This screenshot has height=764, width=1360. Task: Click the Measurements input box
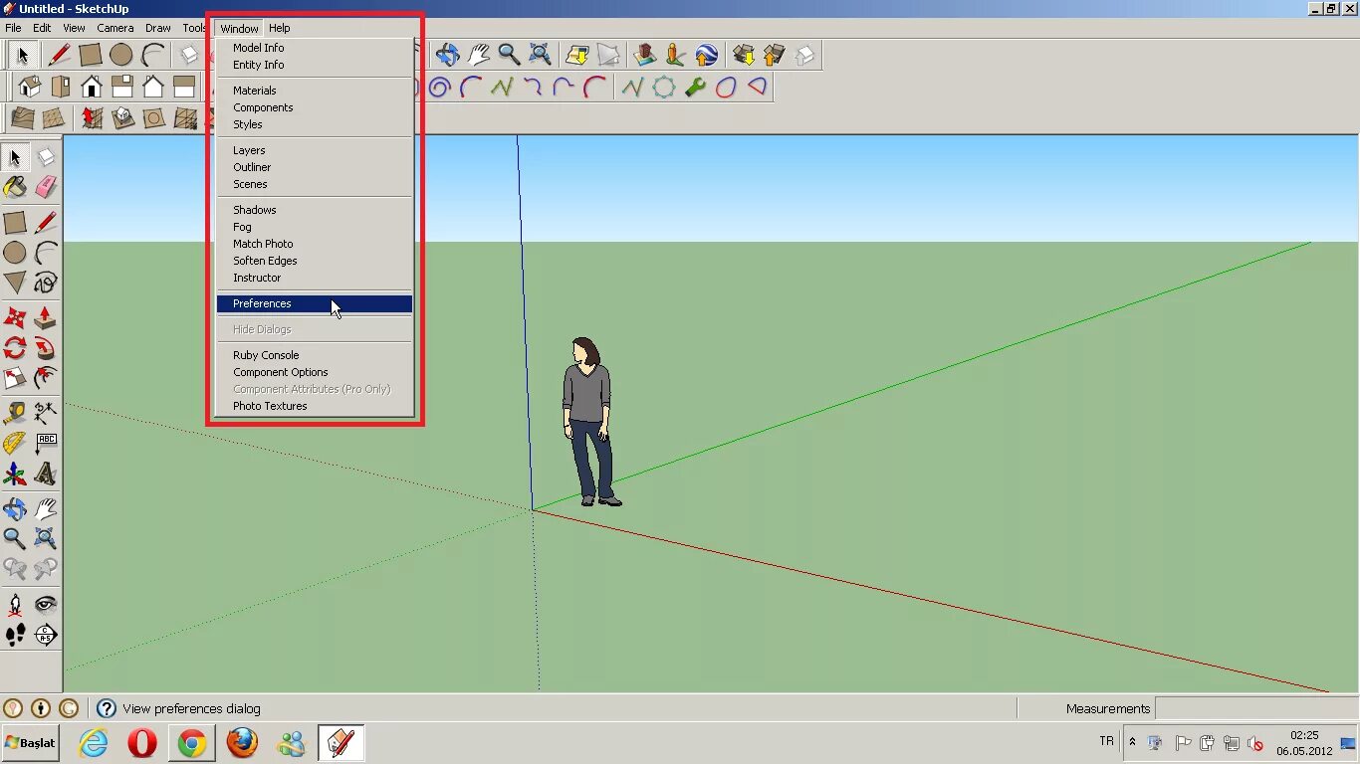point(1255,708)
